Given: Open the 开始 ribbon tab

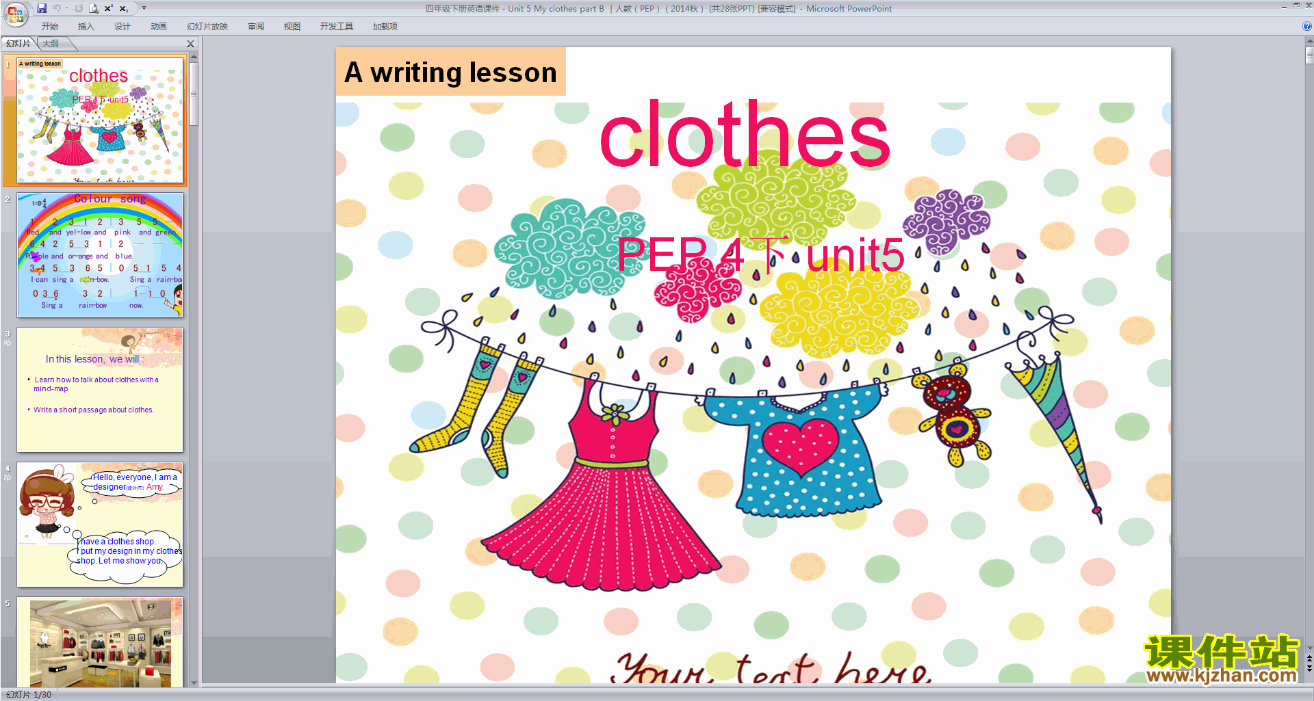Looking at the screenshot, I should [x=50, y=26].
